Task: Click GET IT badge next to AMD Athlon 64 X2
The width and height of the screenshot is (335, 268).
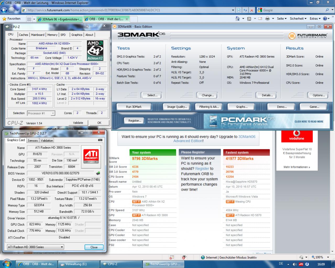Action: click(x=136, y=201)
